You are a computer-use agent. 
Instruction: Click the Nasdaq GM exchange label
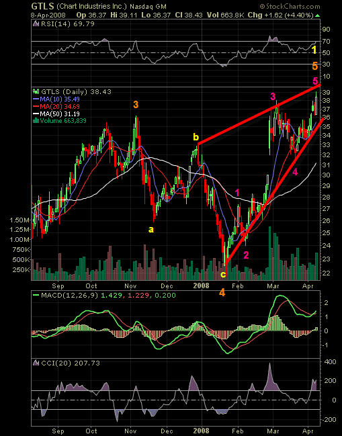point(148,7)
